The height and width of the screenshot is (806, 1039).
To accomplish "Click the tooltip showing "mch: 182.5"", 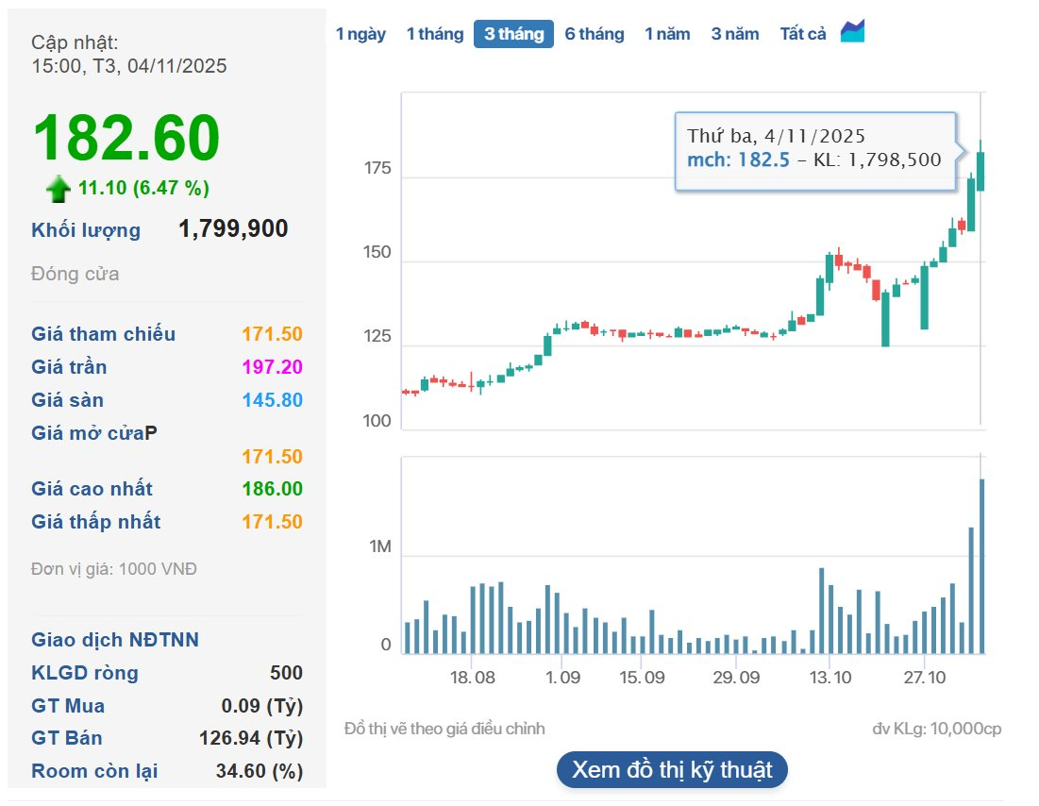I will (815, 150).
